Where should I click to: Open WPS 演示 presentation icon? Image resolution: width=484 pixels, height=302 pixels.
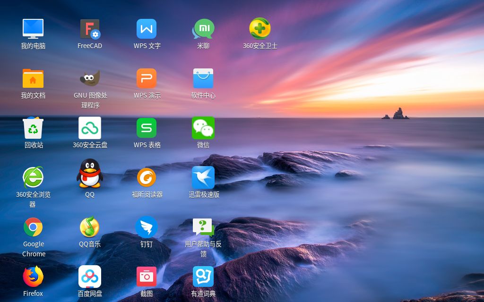coord(147,78)
